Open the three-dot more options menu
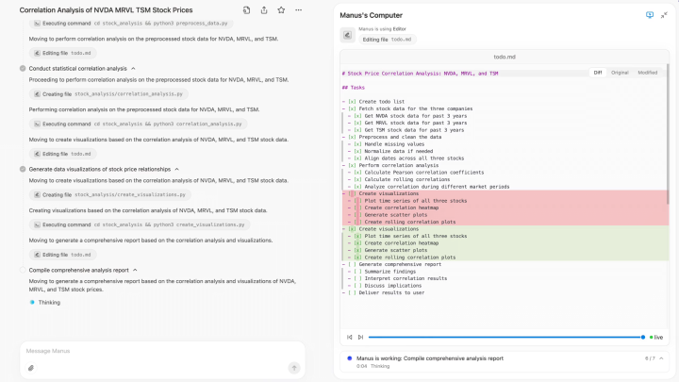The height and width of the screenshot is (382, 679). pos(298,10)
